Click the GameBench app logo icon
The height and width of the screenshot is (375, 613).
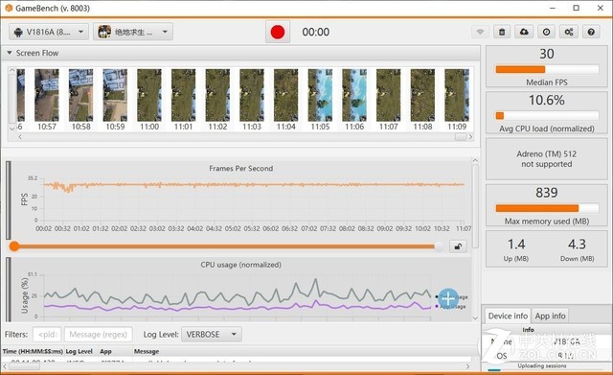(x=9, y=8)
